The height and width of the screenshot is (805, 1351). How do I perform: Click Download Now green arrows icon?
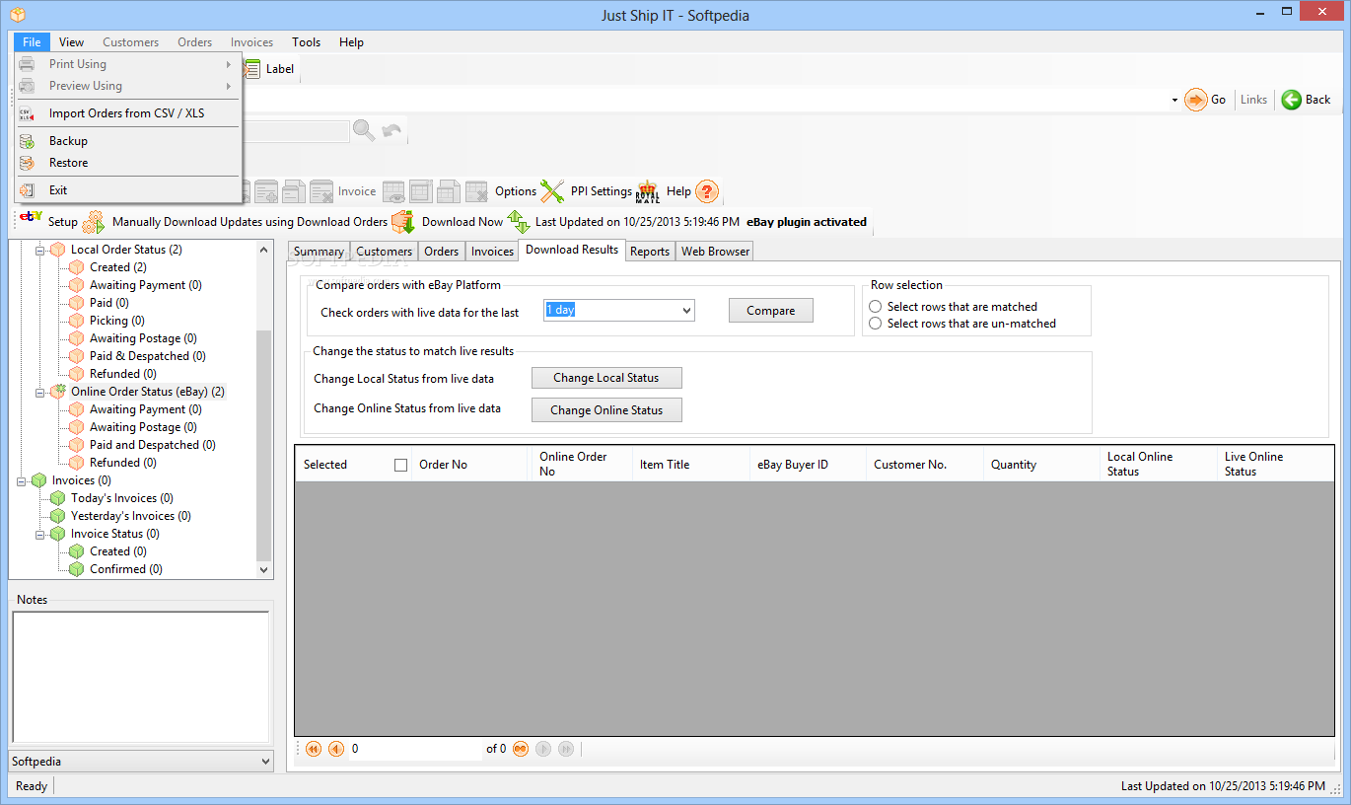[x=519, y=222]
